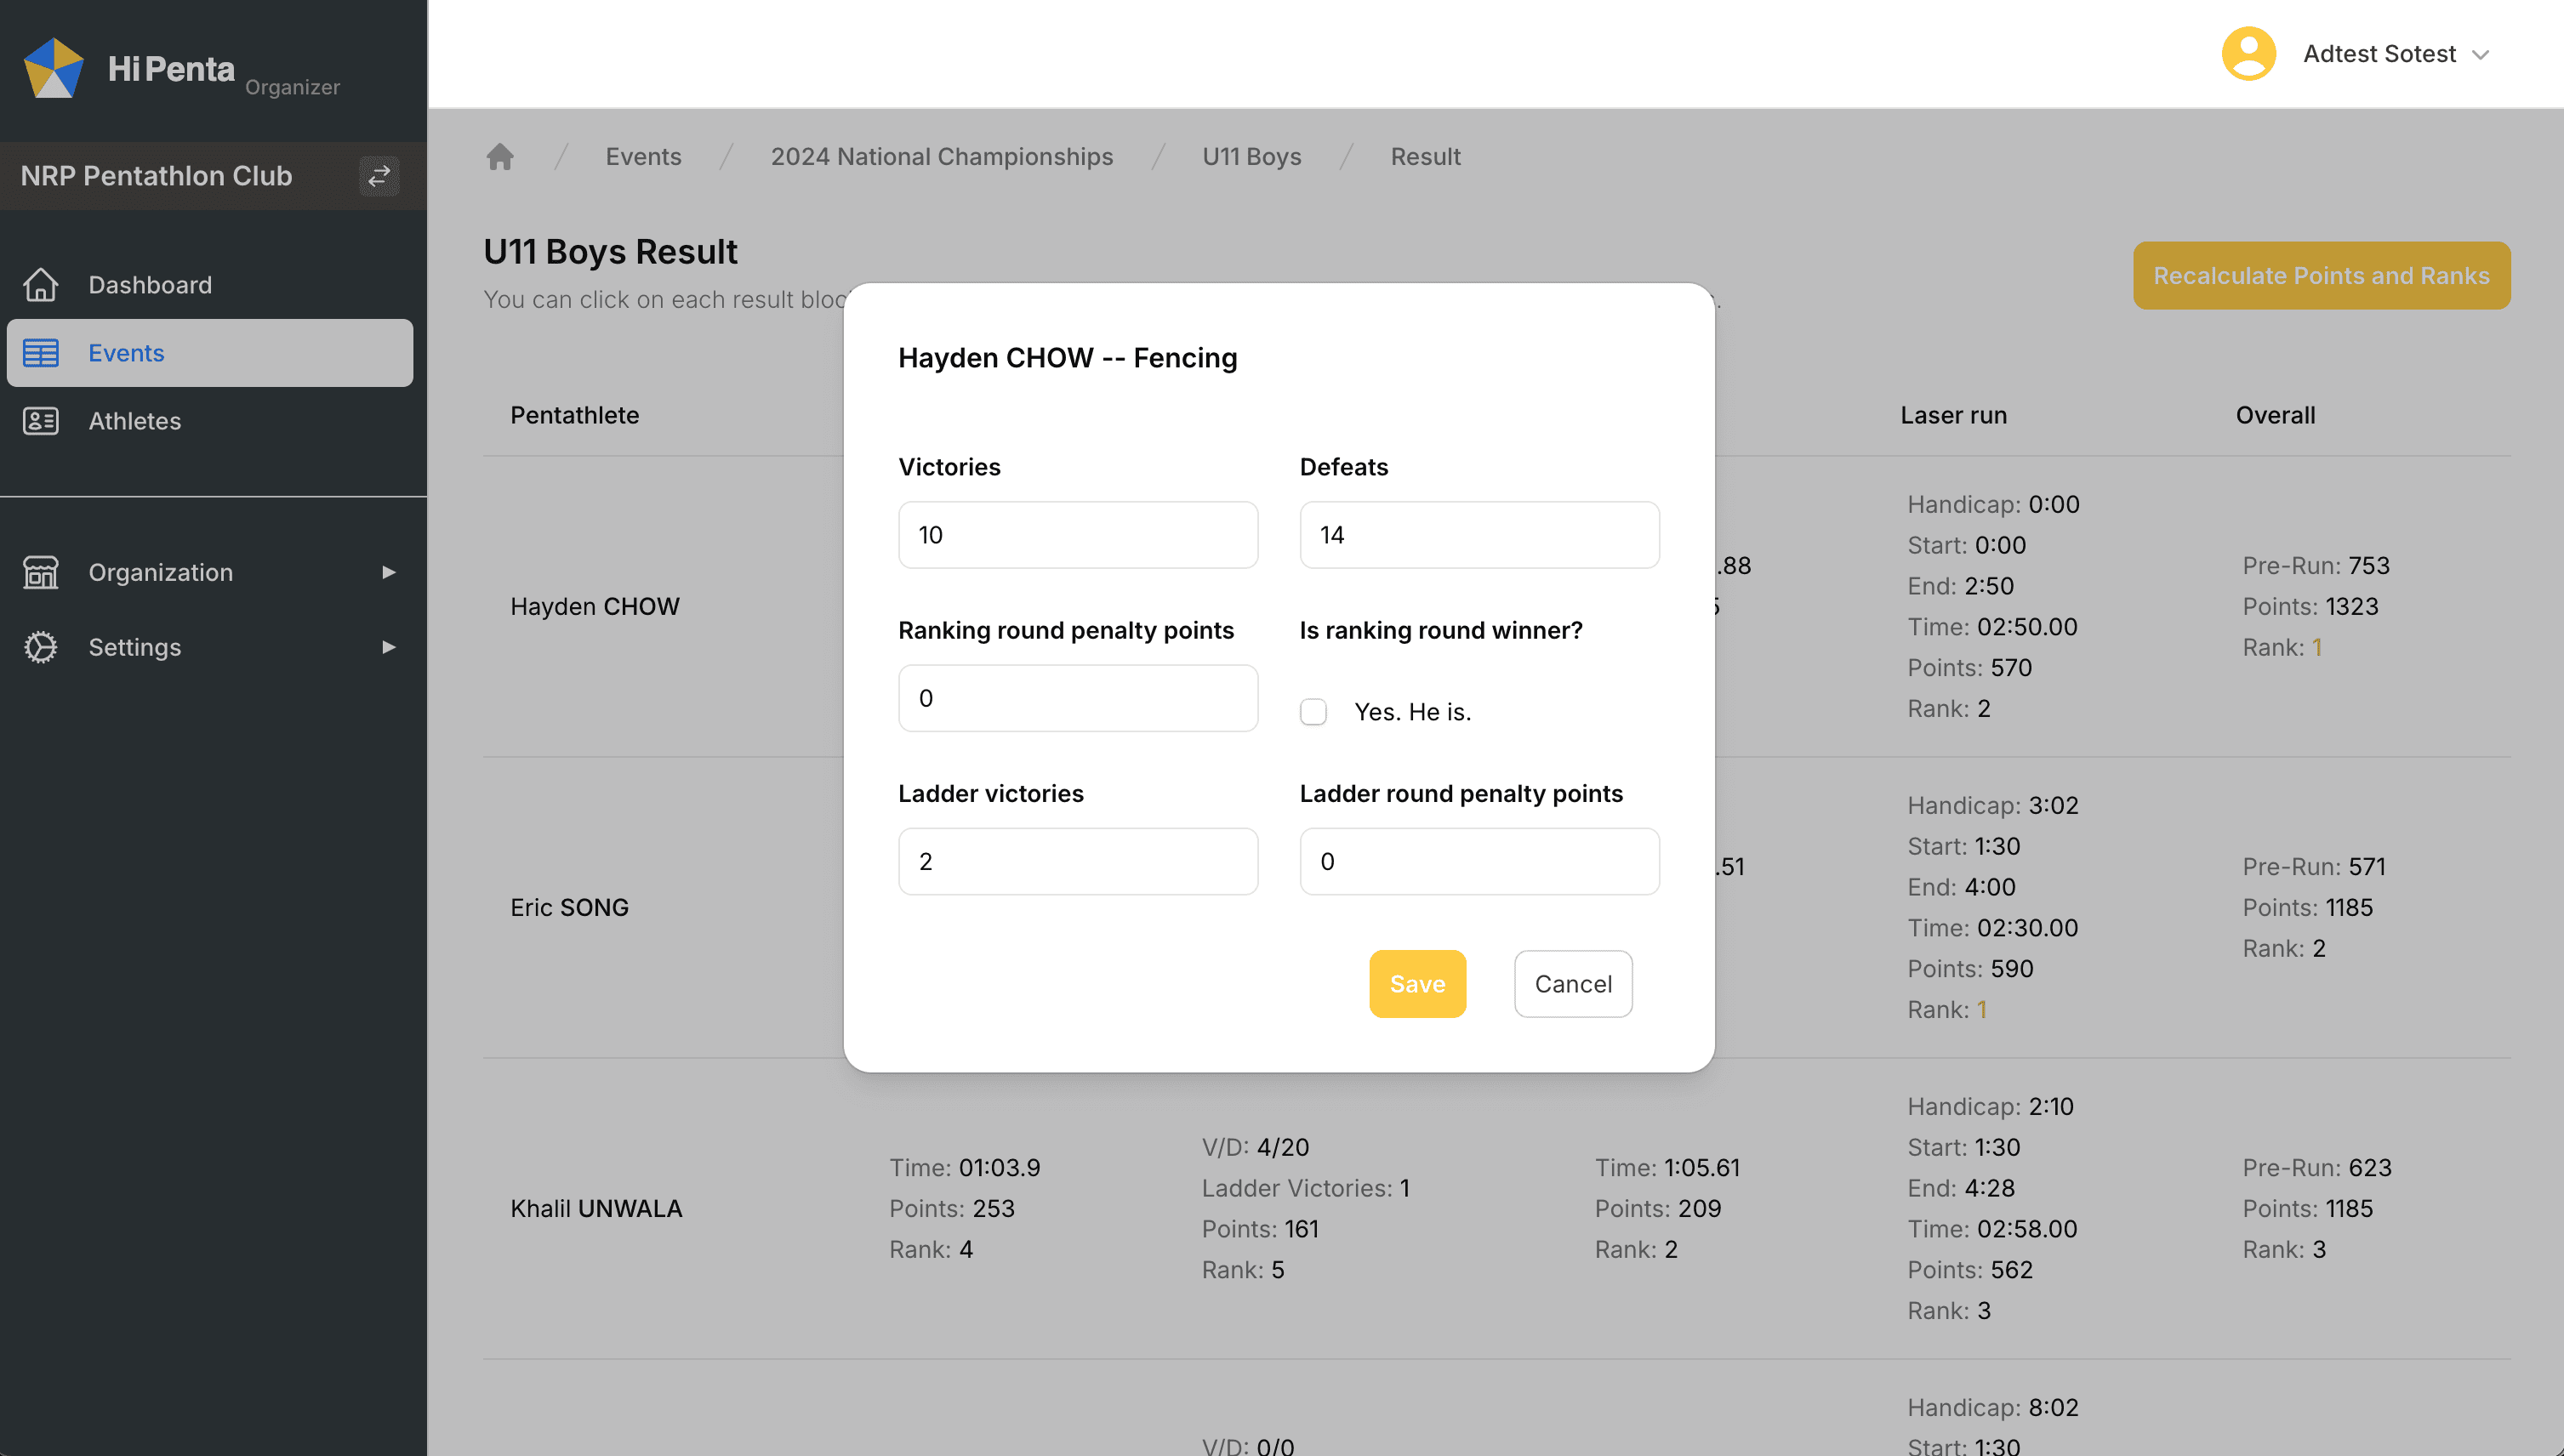Expand the Organization submenu arrow
Viewport: 2564px width, 1456px height.
(x=389, y=572)
